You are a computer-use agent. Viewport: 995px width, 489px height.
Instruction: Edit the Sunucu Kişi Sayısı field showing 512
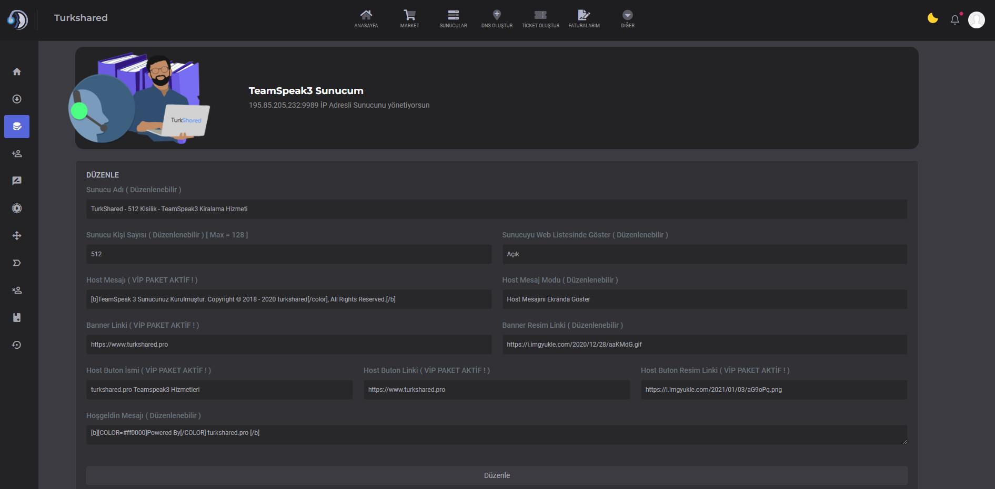pos(289,254)
